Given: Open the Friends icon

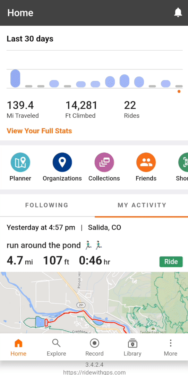Looking at the screenshot, I should click(x=146, y=162).
